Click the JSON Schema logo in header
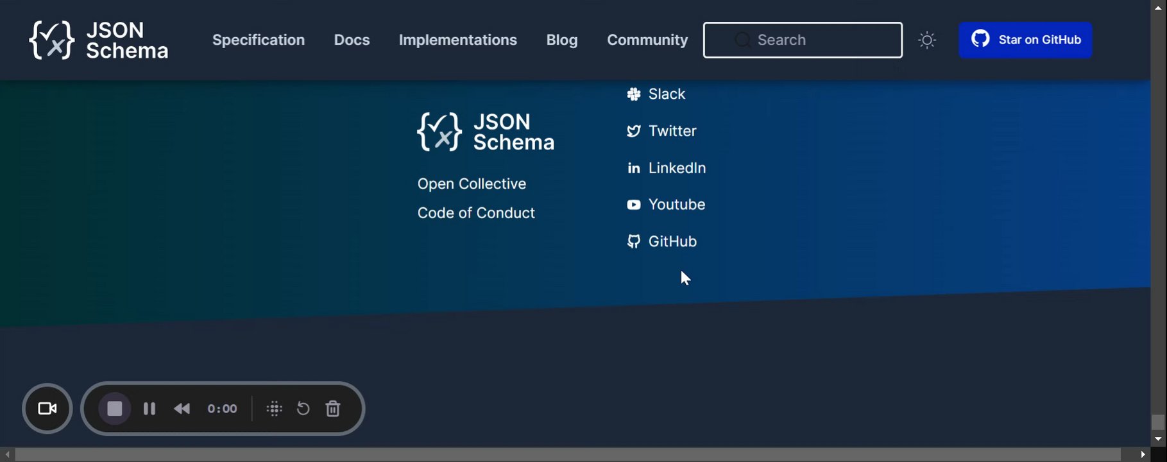Viewport: 1167px width, 462px height. (x=99, y=40)
